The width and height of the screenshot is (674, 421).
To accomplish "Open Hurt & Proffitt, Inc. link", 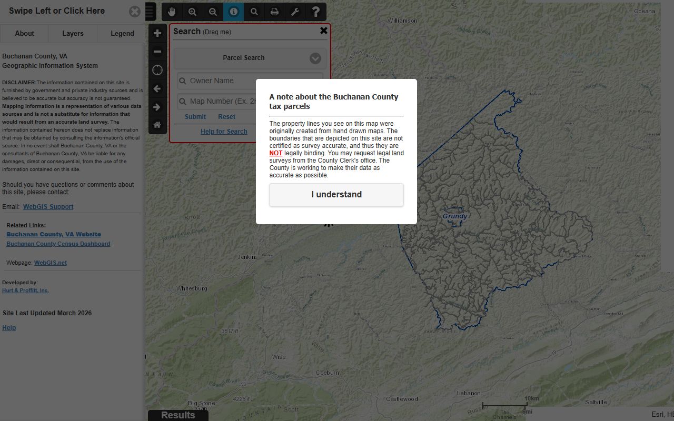I will point(25,290).
